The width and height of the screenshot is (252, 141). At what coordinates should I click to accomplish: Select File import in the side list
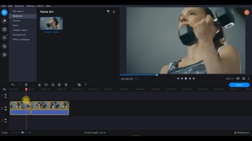(x=18, y=11)
